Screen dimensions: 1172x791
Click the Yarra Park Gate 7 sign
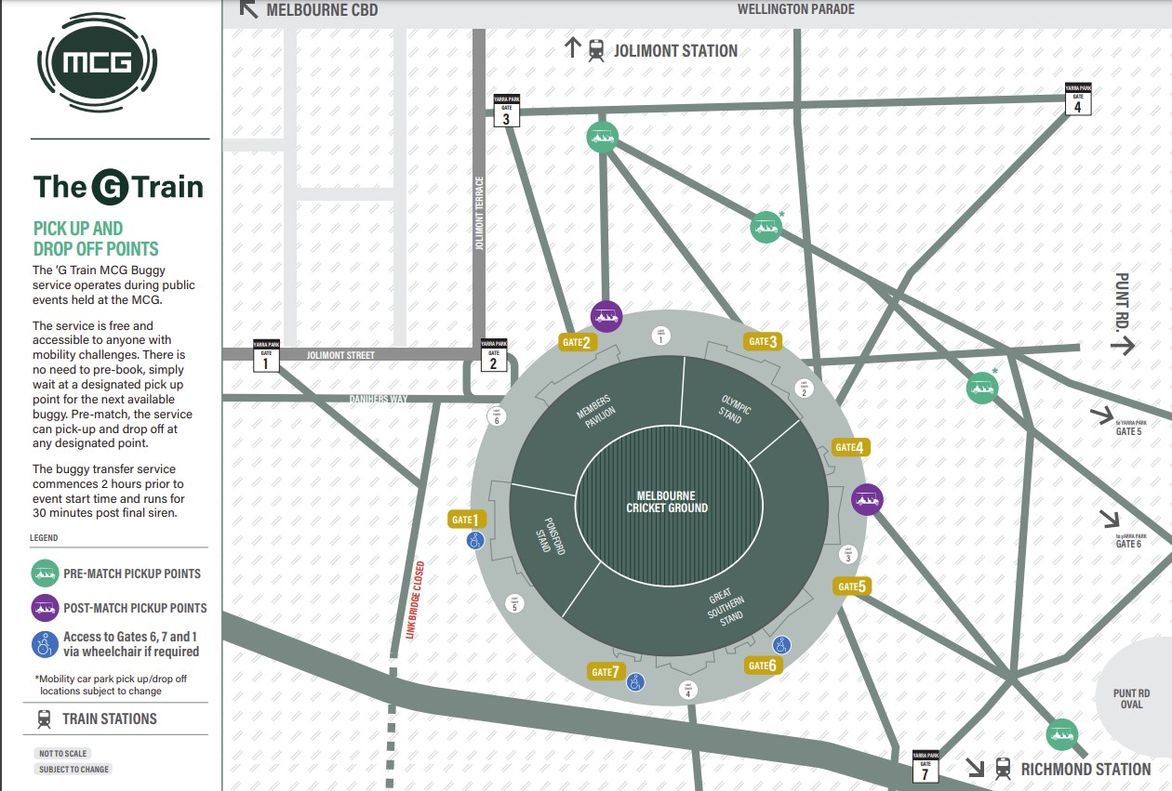coord(925,766)
